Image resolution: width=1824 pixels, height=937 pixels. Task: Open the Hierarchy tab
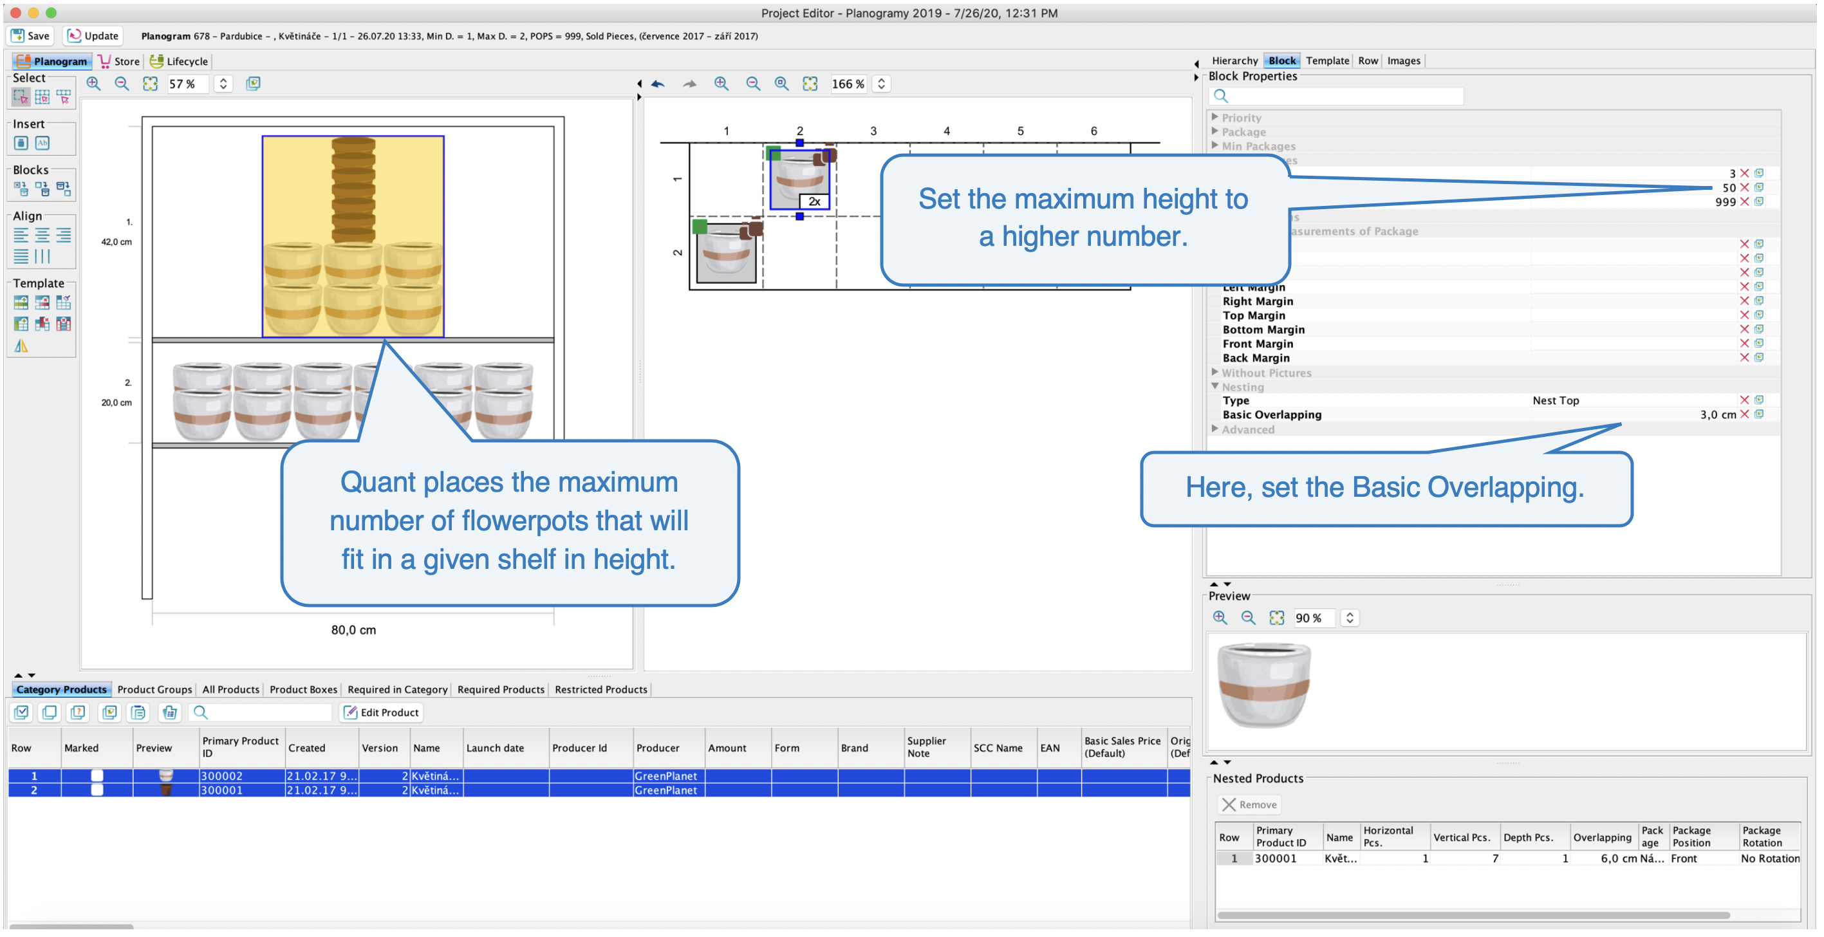point(1234,61)
